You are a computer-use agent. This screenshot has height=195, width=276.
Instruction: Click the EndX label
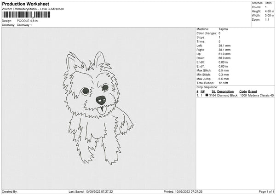point(201,62)
